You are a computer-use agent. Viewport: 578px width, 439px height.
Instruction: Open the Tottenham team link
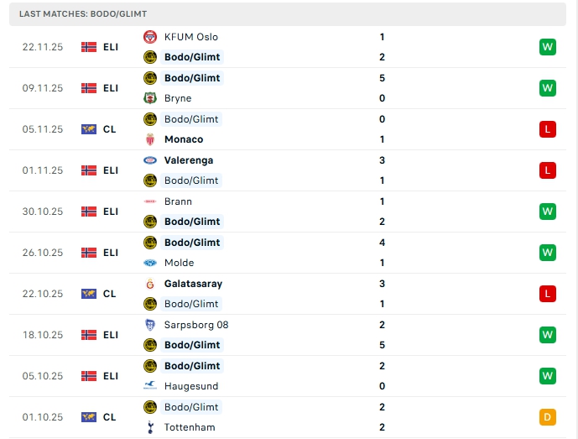tap(190, 427)
